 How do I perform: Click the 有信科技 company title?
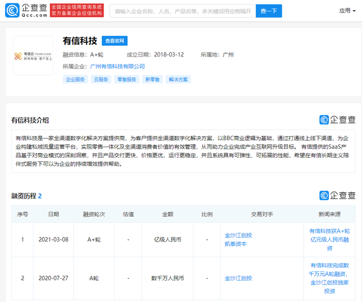80,41
